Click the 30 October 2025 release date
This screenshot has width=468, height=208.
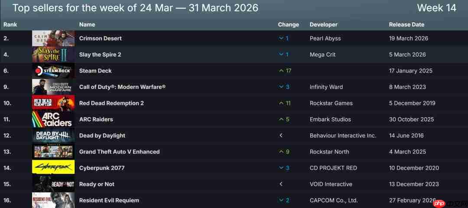click(x=411, y=120)
